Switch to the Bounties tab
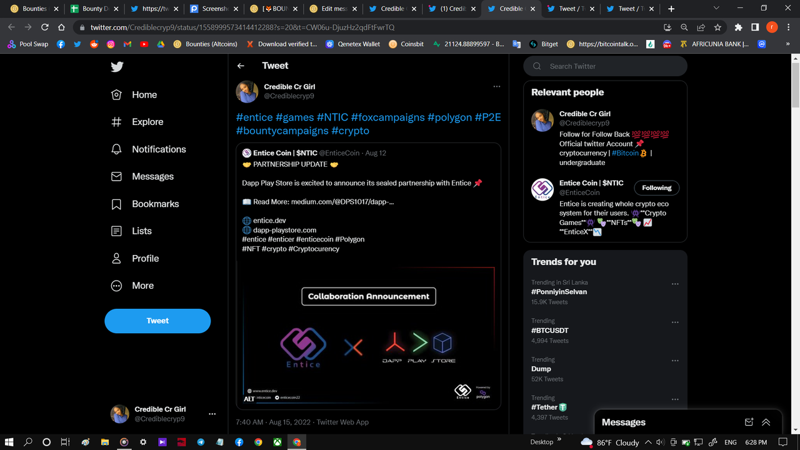The height and width of the screenshot is (450, 800). click(x=32, y=9)
